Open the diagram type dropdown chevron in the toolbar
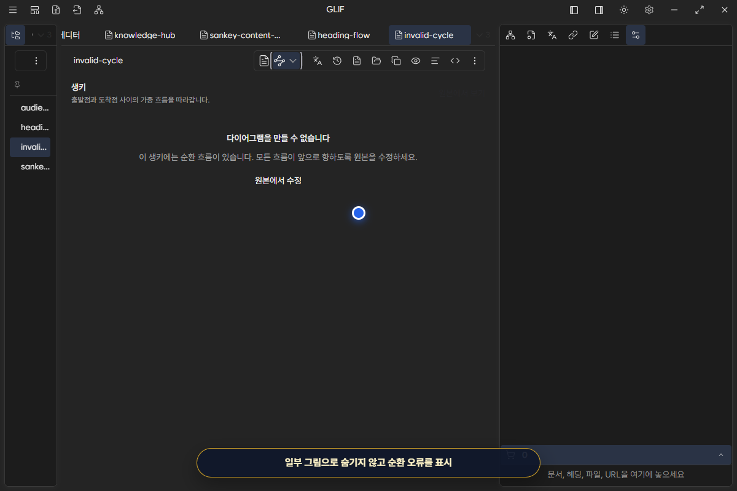The height and width of the screenshot is (491, 737). point(294,61)
